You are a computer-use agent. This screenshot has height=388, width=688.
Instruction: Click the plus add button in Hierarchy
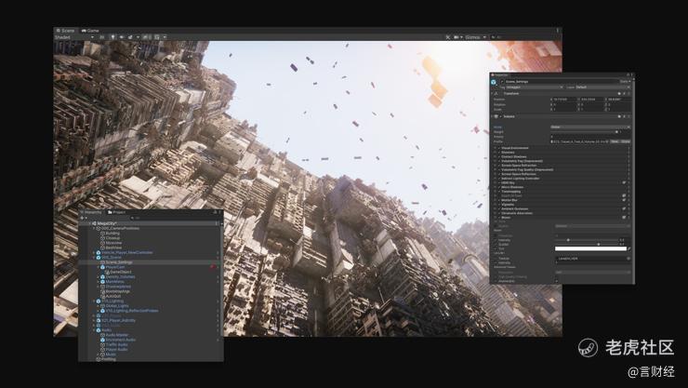click(84, 218)
